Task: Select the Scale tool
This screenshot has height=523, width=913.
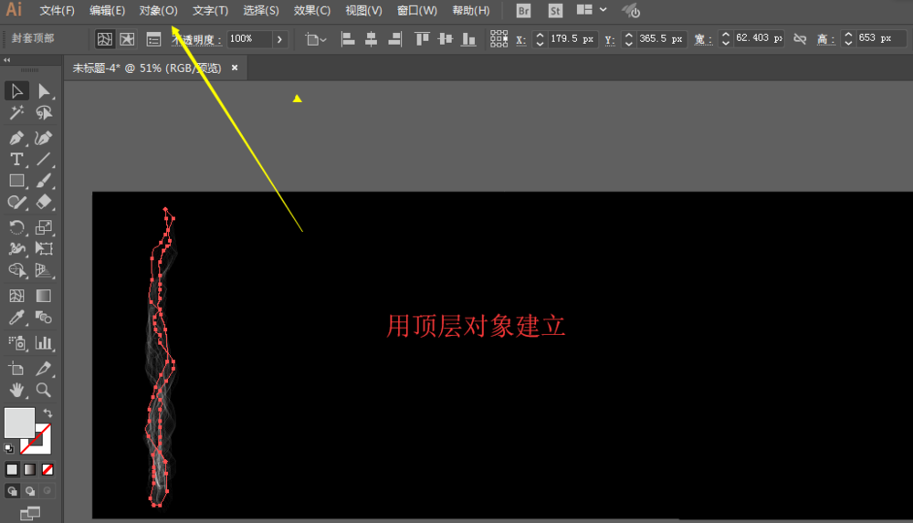Action: coord(44,227)
